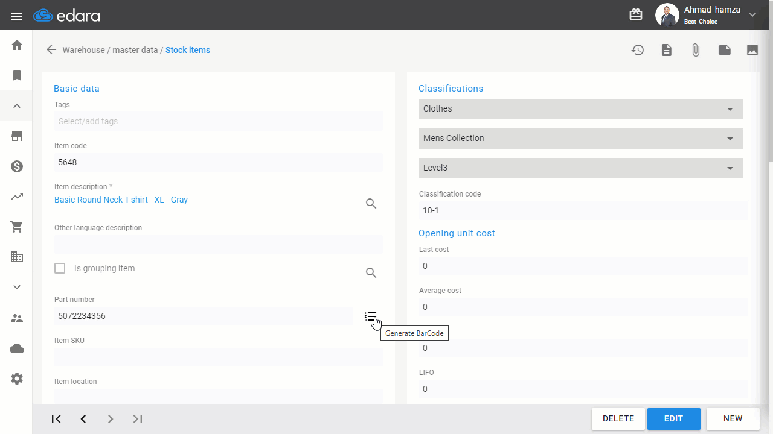Open the note icon in top toolbar
The height and width of the screenshot is (434, 773).
point(725,50)
